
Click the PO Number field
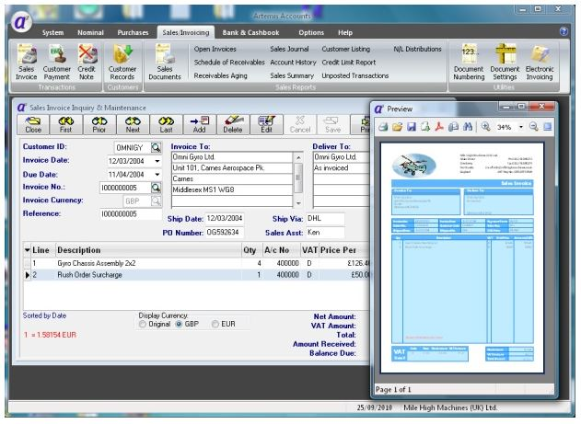tap(224, 233)
